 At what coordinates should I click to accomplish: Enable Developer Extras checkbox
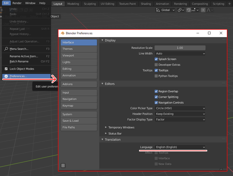coord(156,65)
